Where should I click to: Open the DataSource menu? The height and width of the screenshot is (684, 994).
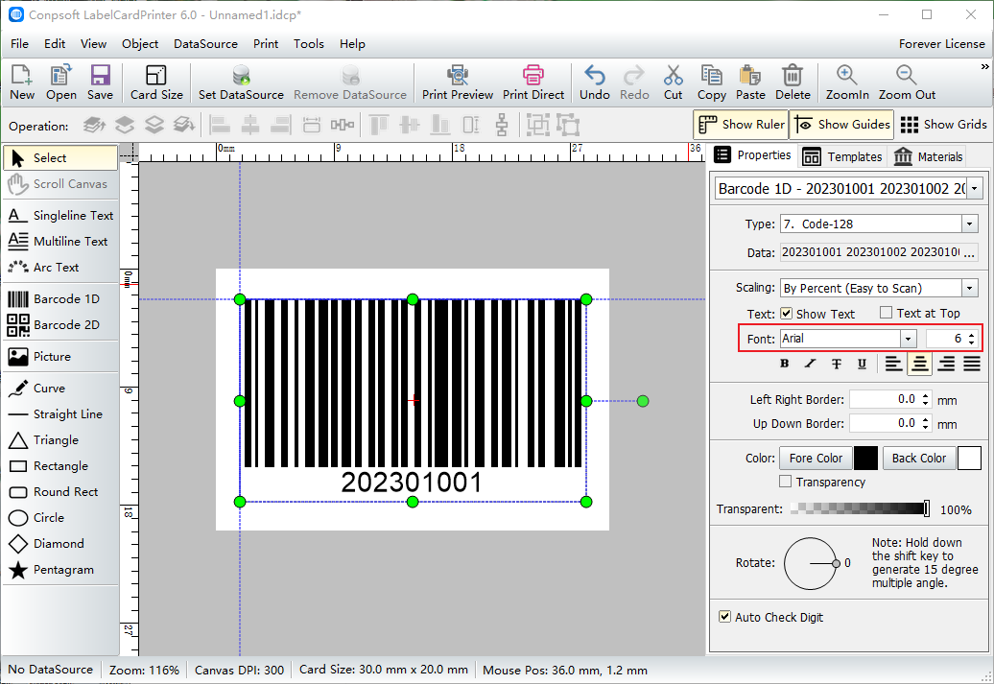pyautogui.click(x=205, y=44)
